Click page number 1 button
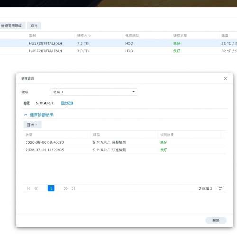 coord(51,188)
